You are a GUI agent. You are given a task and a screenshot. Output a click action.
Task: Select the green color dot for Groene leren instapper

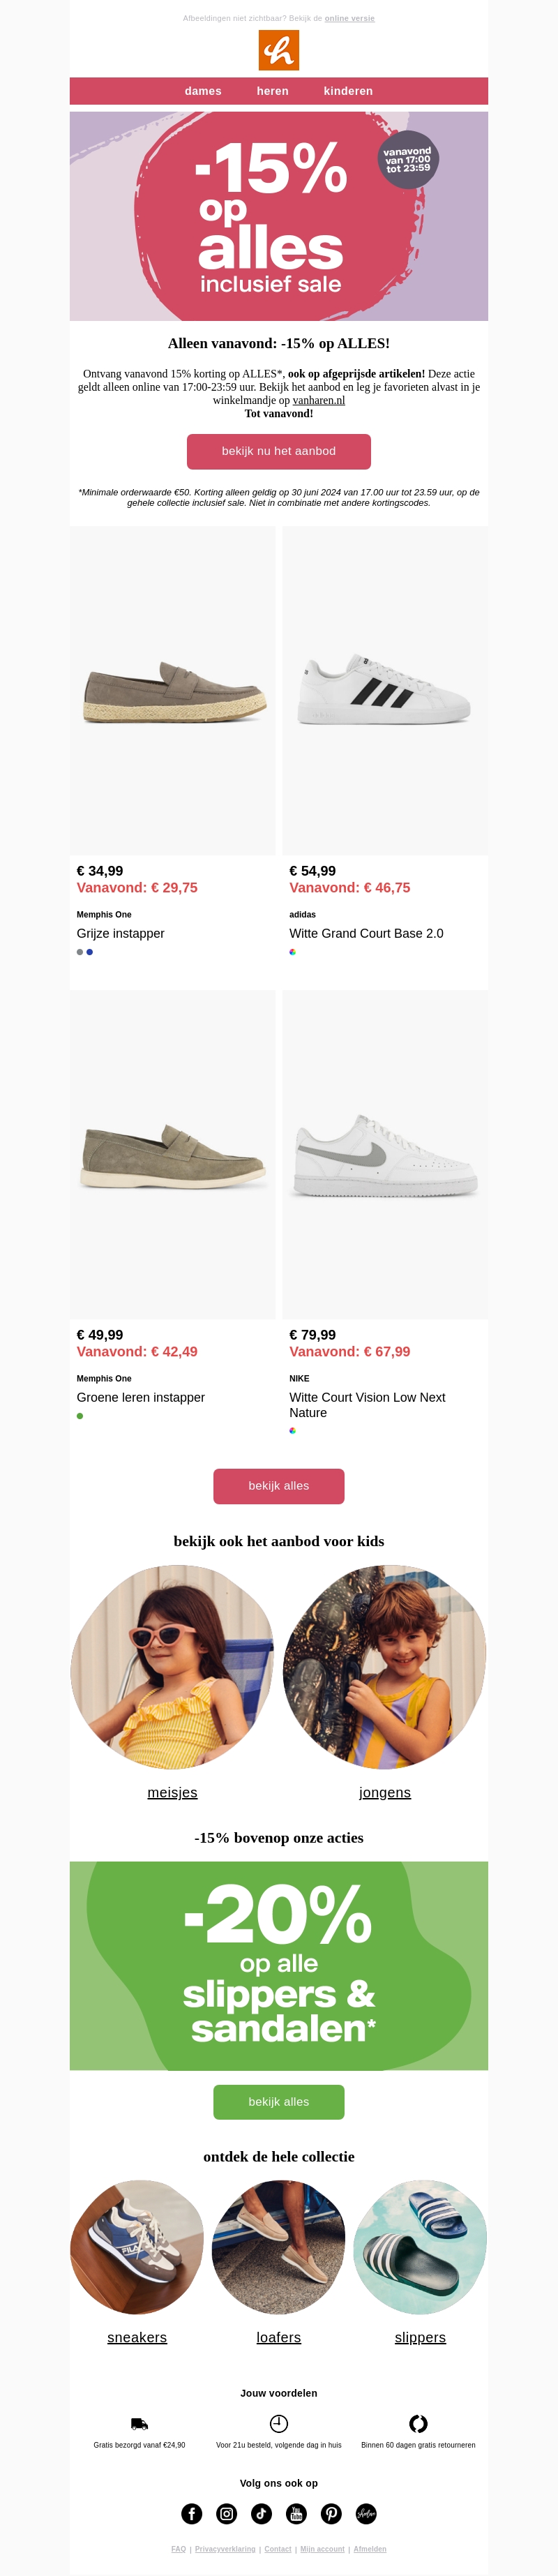pos(80,1416)
